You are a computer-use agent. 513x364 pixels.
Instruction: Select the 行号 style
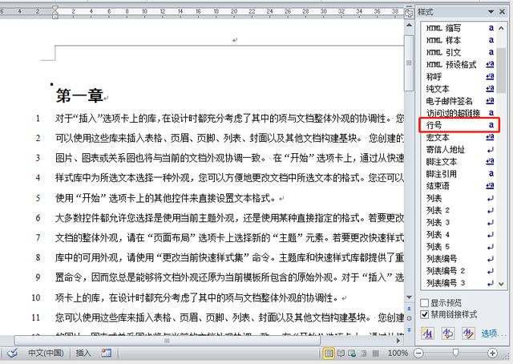[x=459, y=125]
